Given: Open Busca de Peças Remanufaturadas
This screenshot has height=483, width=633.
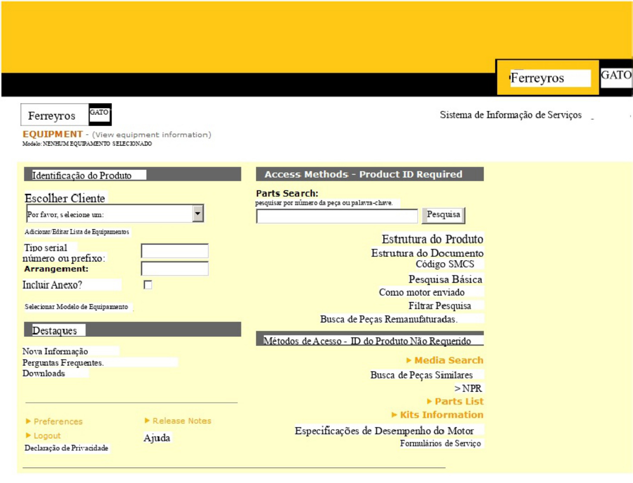Looking at the screenshot, I should (389, 320).
